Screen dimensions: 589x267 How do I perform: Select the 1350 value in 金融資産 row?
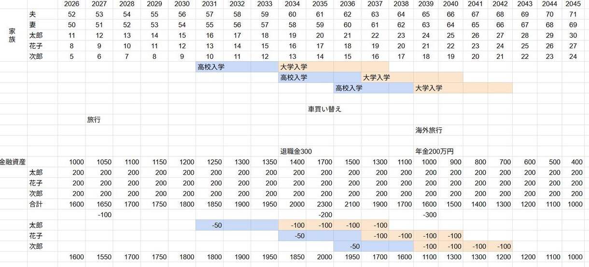(x=269, y=162)
